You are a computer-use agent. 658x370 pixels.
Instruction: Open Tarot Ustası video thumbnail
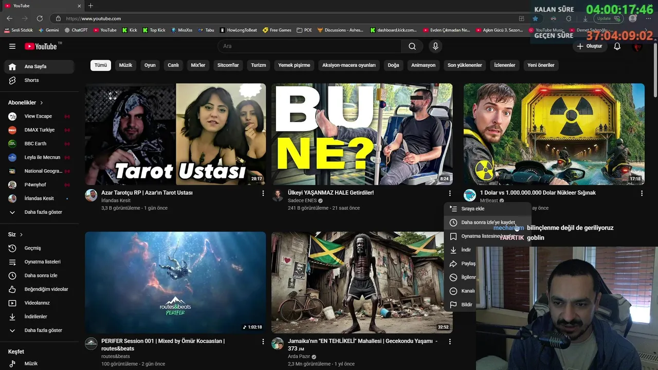click(x=175, y=134)
